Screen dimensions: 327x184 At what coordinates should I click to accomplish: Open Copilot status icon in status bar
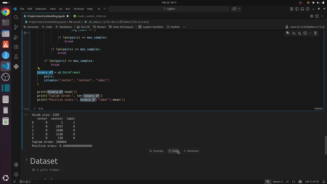pos(300,182)
